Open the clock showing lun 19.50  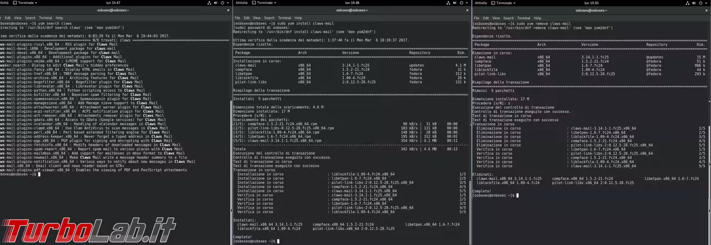[x=591, y=3]
